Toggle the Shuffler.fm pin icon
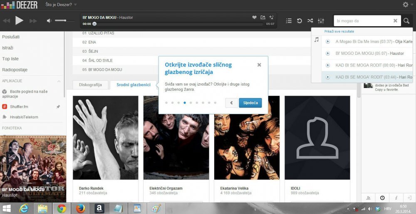The image size is (416, 214). (x=58, y=107)
